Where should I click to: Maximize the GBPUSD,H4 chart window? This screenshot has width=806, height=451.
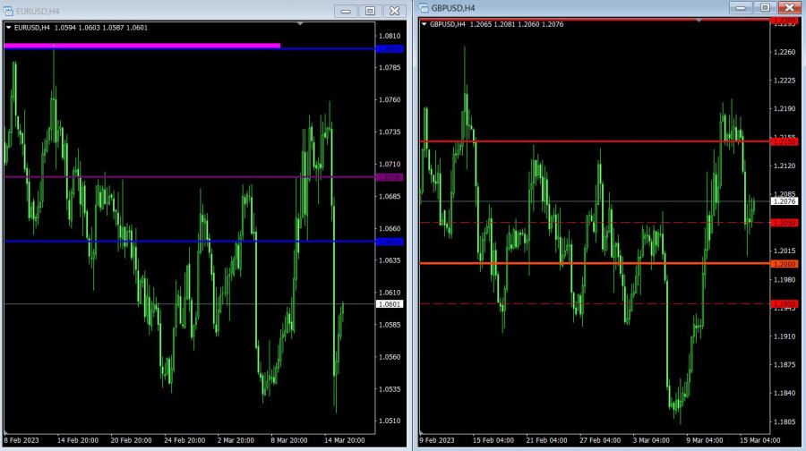pos(763,8)
